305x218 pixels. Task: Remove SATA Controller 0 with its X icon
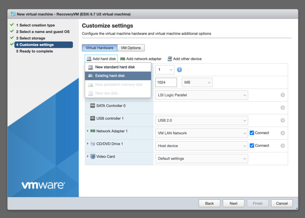pos(283,108)
